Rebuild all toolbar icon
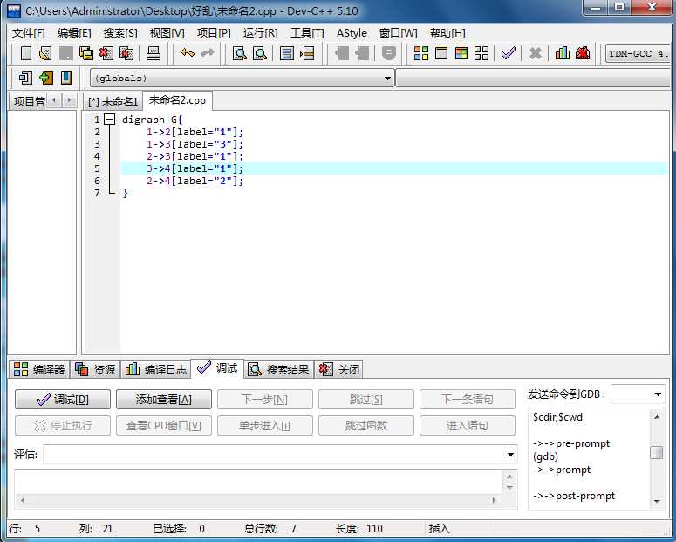Viewport: 676px width, 542px height. point(481,53)
